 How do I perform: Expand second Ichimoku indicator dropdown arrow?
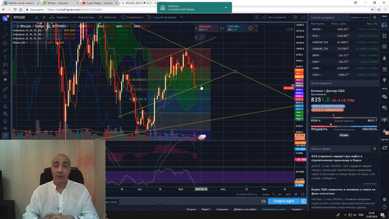tap(43, 35)
